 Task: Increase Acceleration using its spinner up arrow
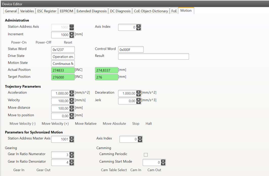point(72,92)
